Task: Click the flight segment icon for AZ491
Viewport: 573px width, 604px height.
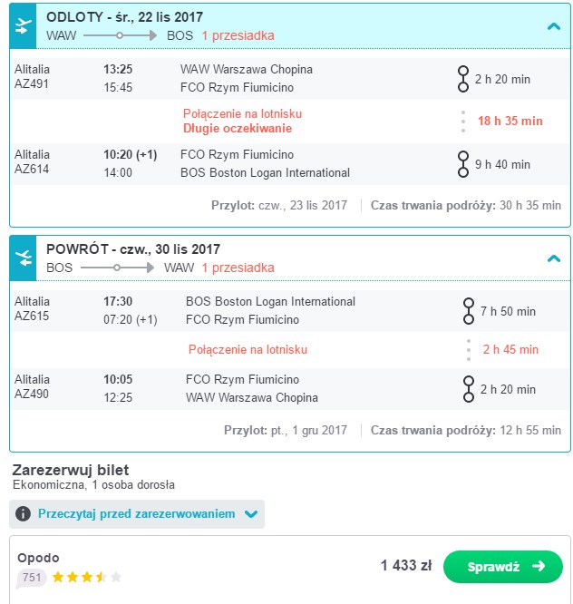Action: pyautogui.click(x=463, y=79)
